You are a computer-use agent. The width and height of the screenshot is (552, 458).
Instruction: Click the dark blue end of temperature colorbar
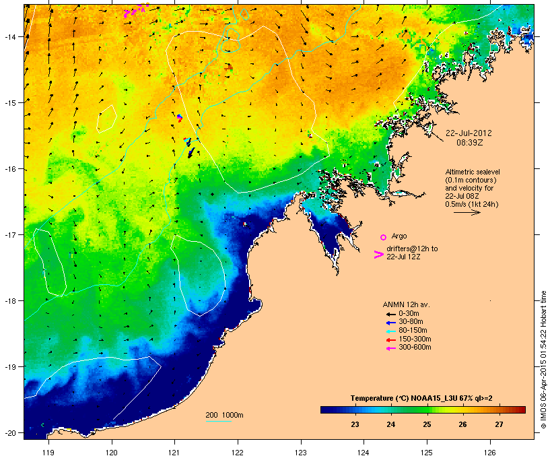coord(327,410)
